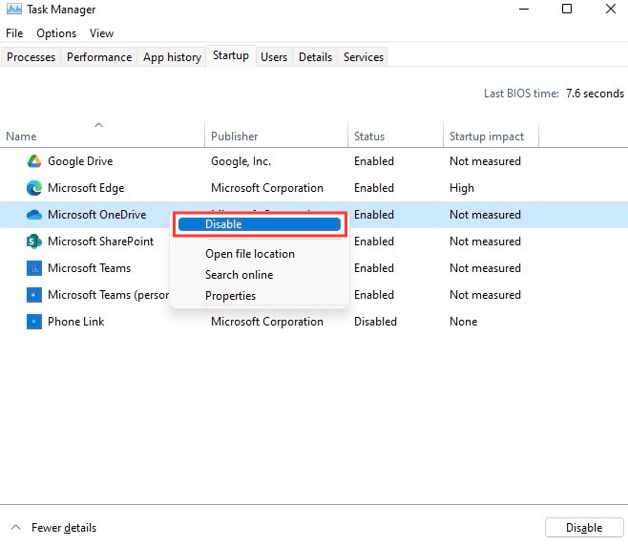The height and width of the screenshot is (546, 628).
Task: Click Enabled status in Google Drive row
Action: point(374,161)
